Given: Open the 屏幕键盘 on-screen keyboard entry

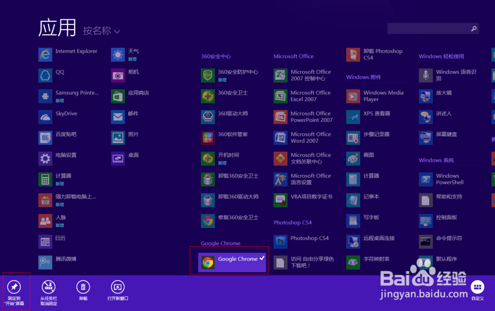Looking at the screenshot, I should [439, 138].
